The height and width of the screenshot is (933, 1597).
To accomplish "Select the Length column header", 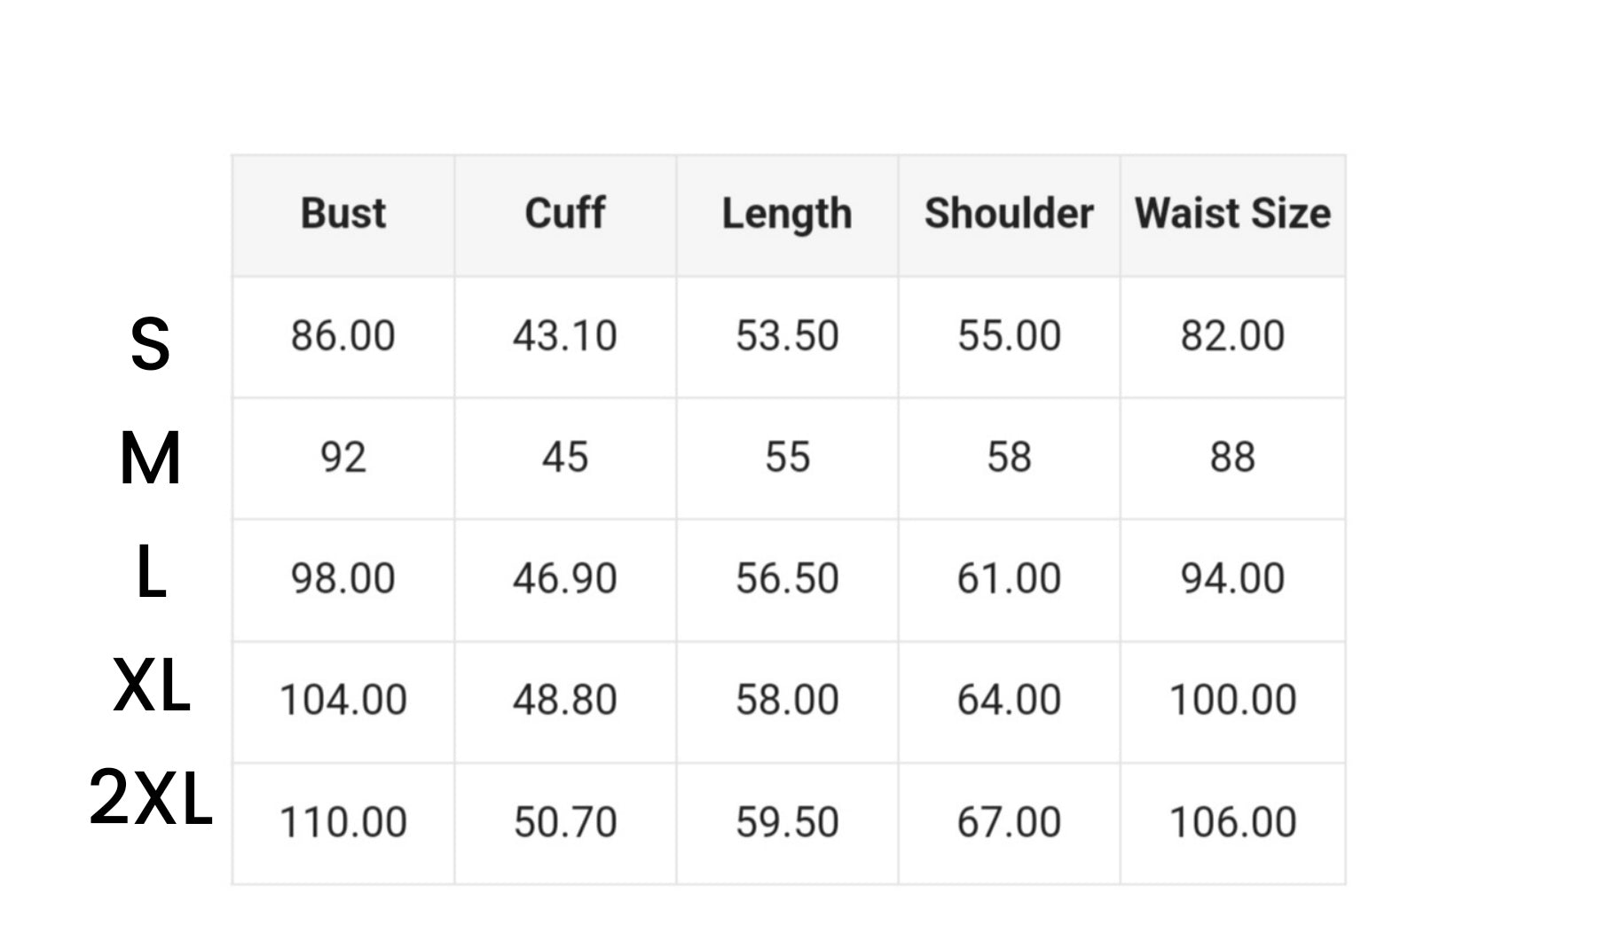I will tap(787, 214).
